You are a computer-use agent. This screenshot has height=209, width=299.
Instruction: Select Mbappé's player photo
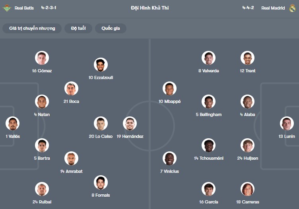pyautogui.click(x=169, y=89)
